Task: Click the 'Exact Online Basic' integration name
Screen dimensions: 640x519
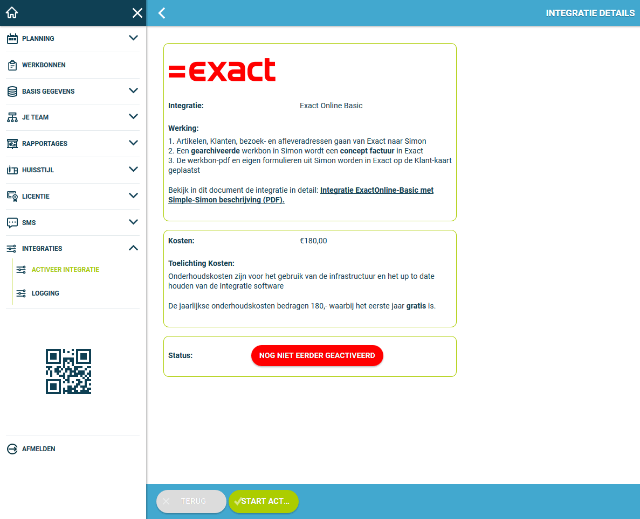Action: point(331,106)
